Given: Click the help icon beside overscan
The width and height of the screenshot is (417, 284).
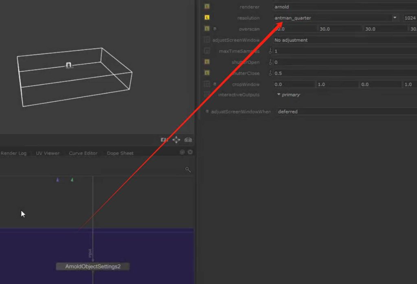Looking at the screenshot, I should 215,29.
